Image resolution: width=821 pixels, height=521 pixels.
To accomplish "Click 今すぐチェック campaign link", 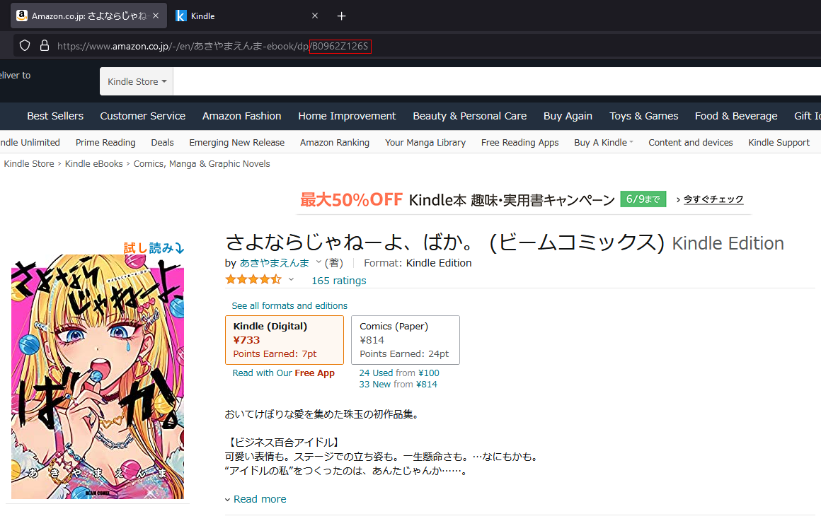I will click(x=713, y=199).
